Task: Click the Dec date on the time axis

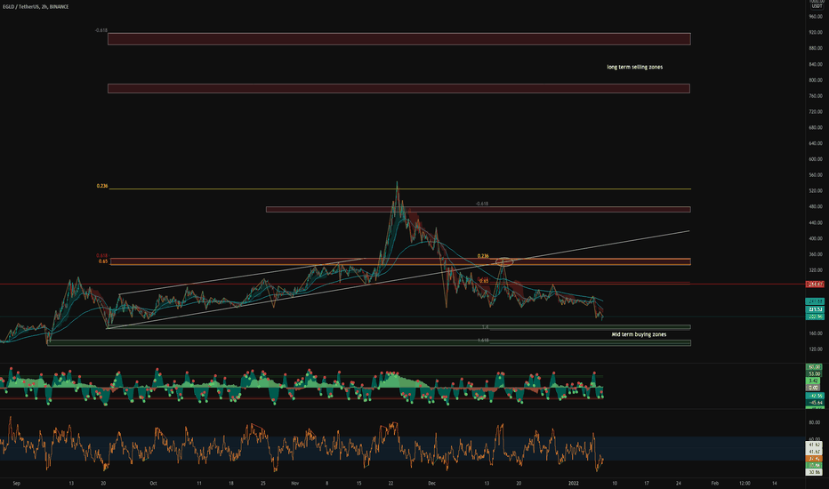Action: (432, 483)
